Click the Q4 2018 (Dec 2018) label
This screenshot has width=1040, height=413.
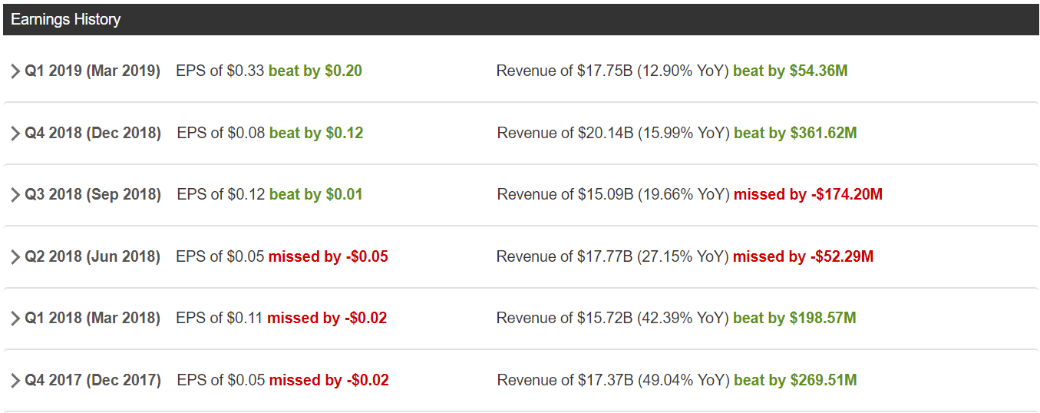click(93, 134)
